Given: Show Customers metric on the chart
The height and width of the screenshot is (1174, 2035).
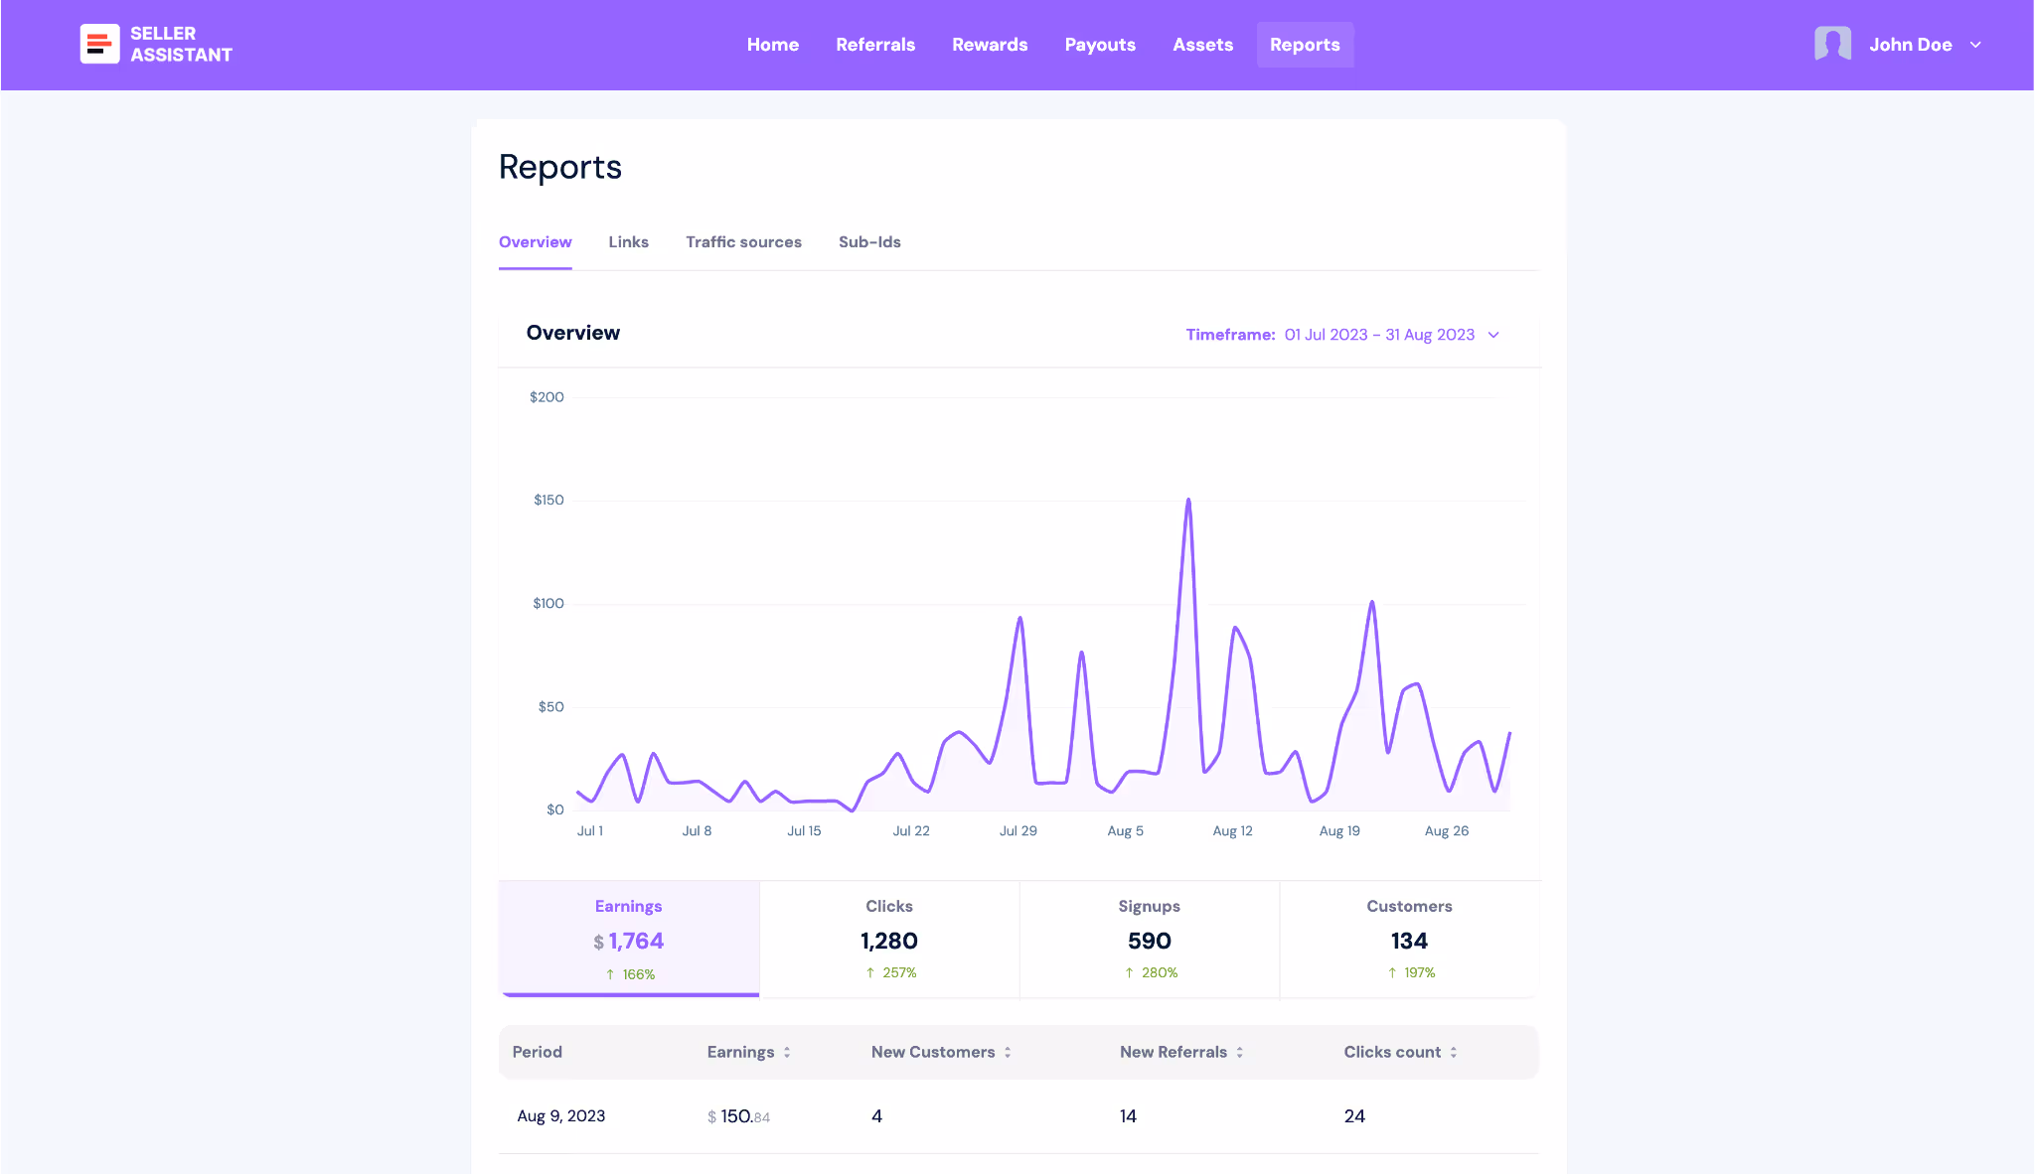Looking at the screenshot, I should tap(1409, 939).
